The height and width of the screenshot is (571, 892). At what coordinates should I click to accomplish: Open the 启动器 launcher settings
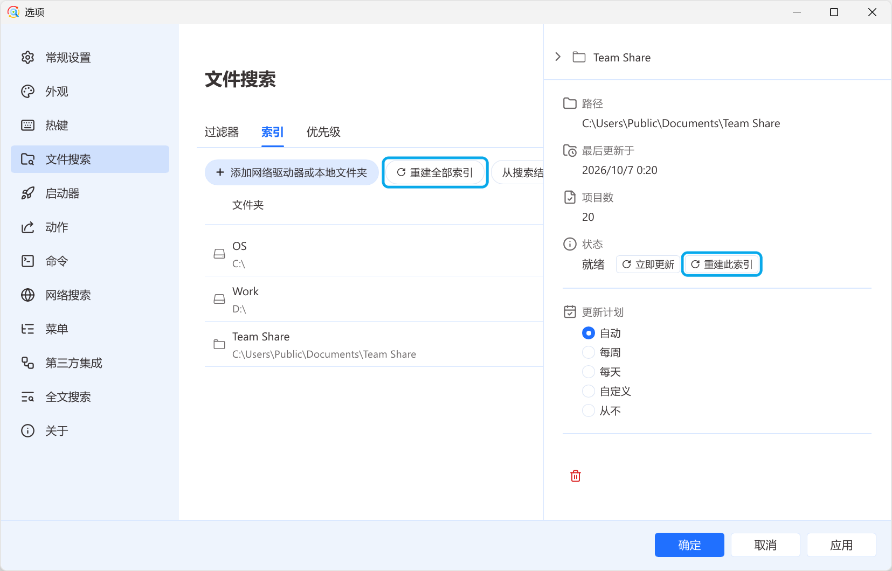click(x=90, y=193)
